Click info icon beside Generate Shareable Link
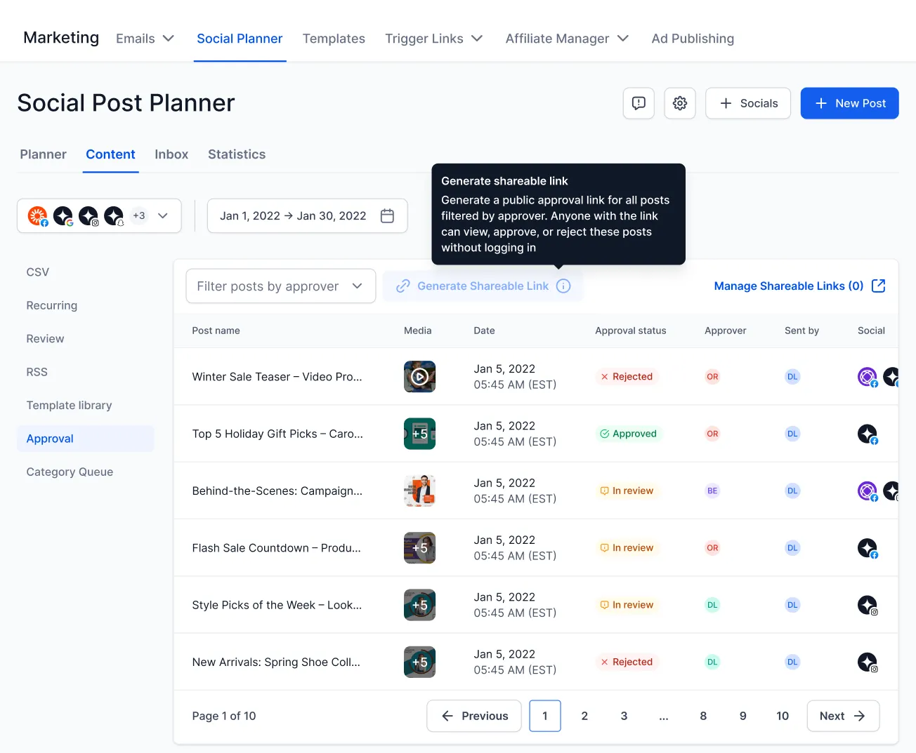 (563, 286)
